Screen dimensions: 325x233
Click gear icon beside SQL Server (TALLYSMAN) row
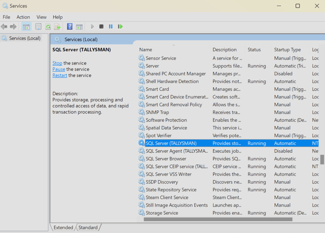coord(142,143)
